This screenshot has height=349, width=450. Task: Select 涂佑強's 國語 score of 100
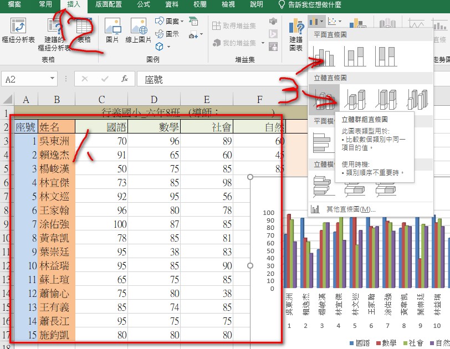coord(101,224)
